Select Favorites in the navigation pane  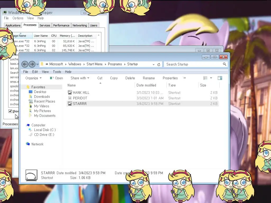click(38, 87)
